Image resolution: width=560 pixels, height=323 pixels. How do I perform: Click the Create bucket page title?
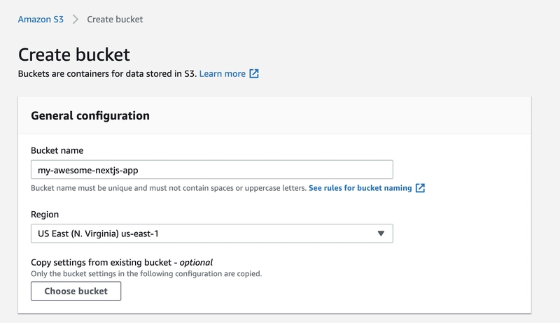74,55
